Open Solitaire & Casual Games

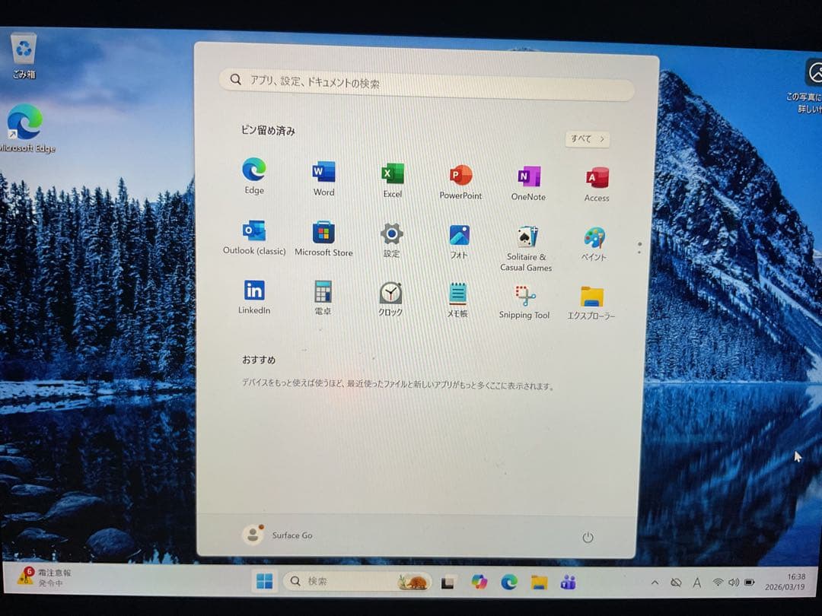526,248
